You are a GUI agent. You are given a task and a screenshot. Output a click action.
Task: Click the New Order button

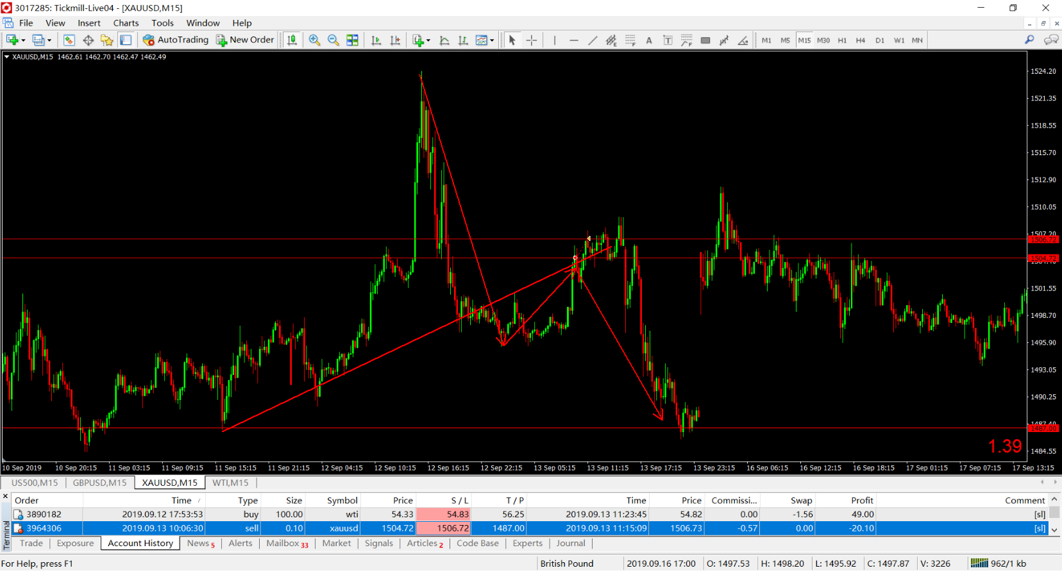(245, 40)
